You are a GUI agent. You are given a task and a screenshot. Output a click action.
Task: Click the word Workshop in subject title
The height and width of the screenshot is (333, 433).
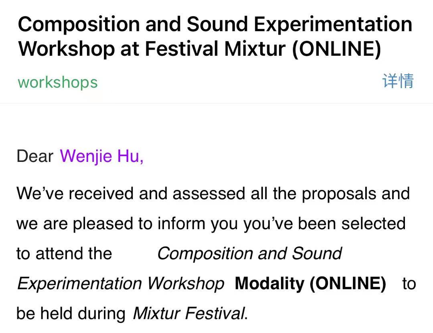[67, 49]
